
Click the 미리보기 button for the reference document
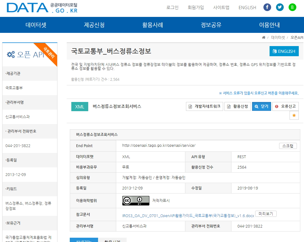[266, 214]
